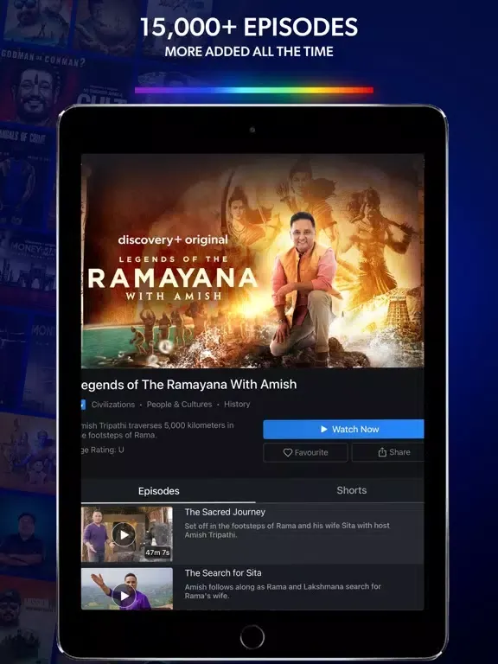Tap the Search for Sita description text
The height and width of the screenshot is (664, 498).
(x=283, y=591)
